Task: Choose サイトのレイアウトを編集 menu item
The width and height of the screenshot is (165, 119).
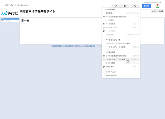Action: point(121,59)
